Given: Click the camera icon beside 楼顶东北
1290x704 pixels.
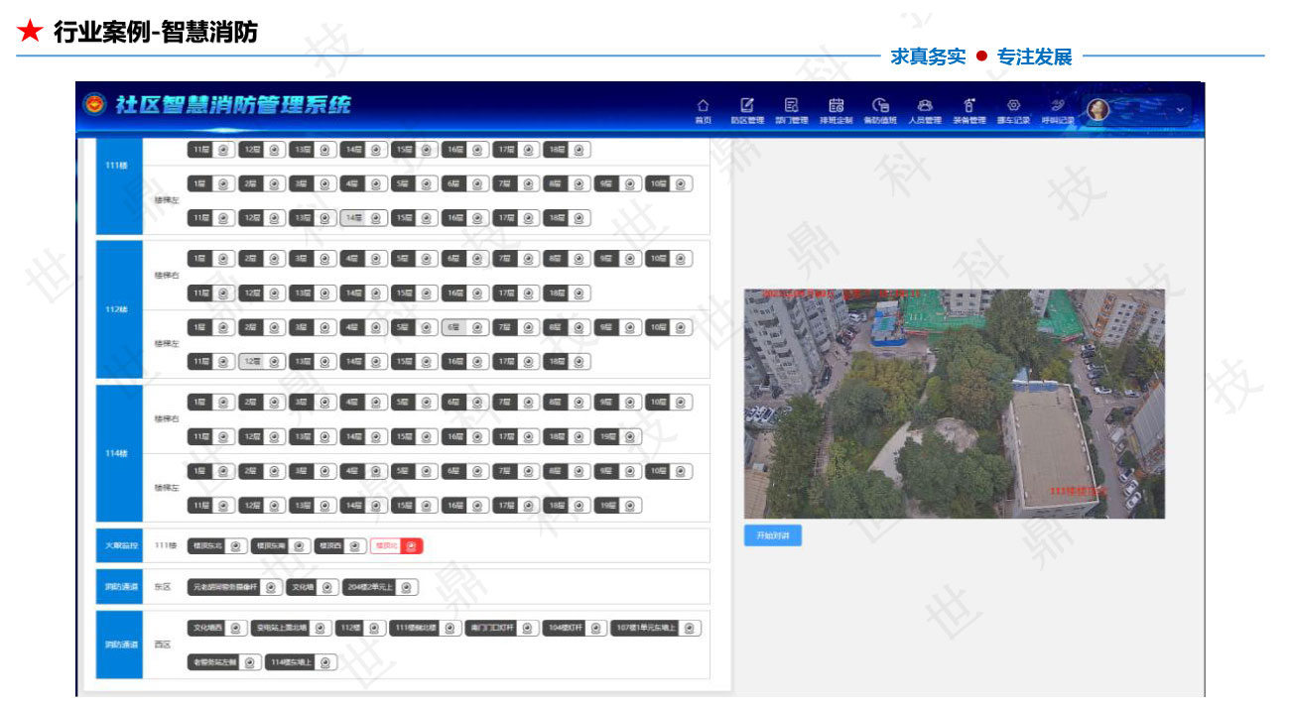Looking at the screenshot, I should (x=236, y=545).
